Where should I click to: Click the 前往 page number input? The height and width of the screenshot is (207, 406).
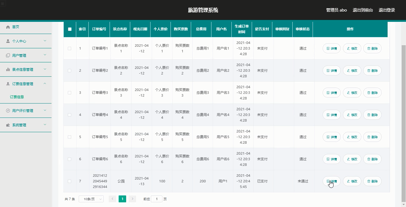click(156, 199)
